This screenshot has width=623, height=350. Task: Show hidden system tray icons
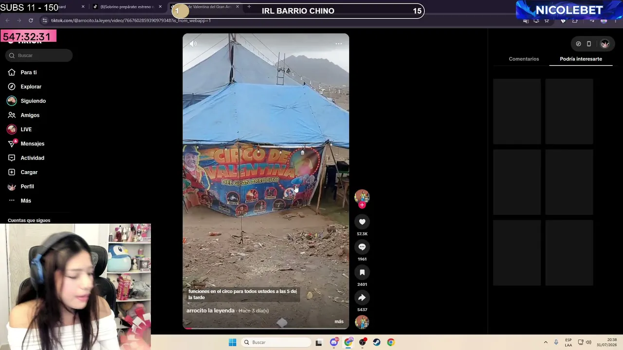tap(546, 342)
